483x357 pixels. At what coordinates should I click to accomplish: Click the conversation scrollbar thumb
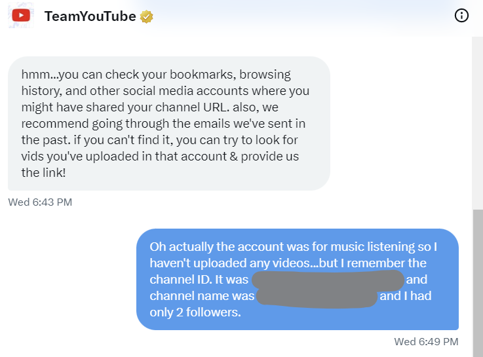pos(478,283)
